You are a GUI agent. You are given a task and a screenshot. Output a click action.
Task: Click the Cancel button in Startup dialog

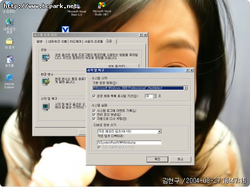[180, 159]
